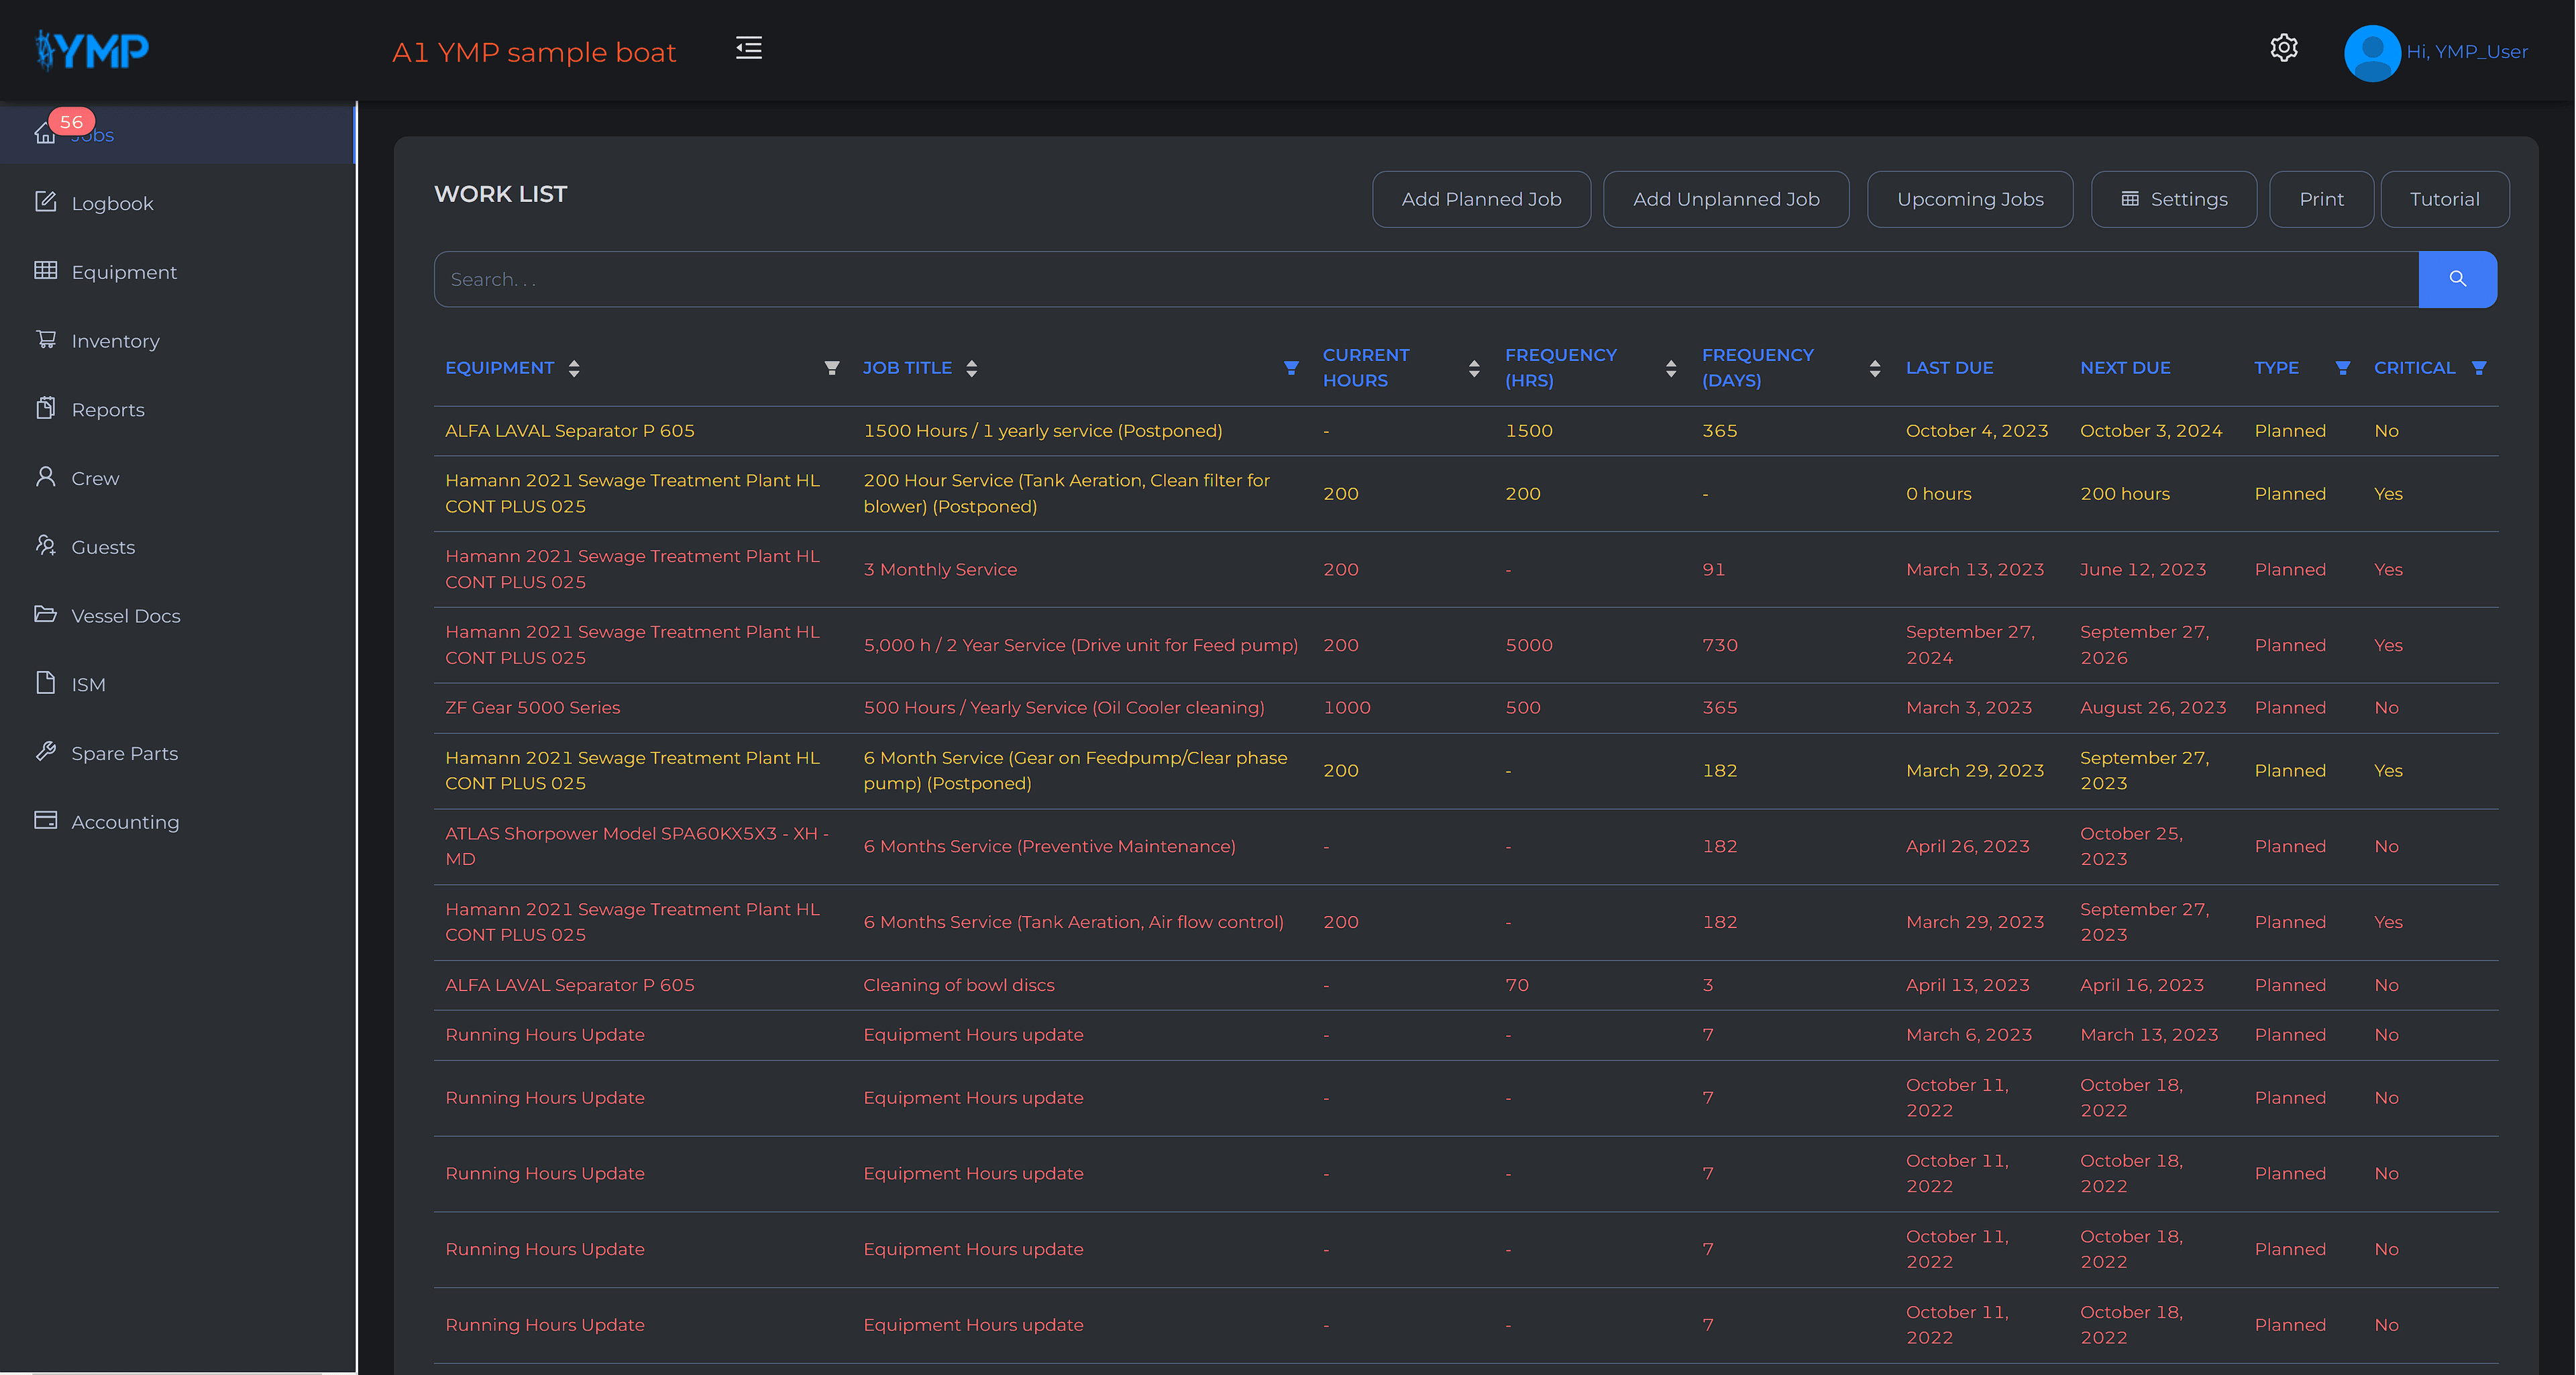This screenshot has width=2576, height=1375.
Task: Open Vessel Docs in the sidebar
Action: pos(125,616)
